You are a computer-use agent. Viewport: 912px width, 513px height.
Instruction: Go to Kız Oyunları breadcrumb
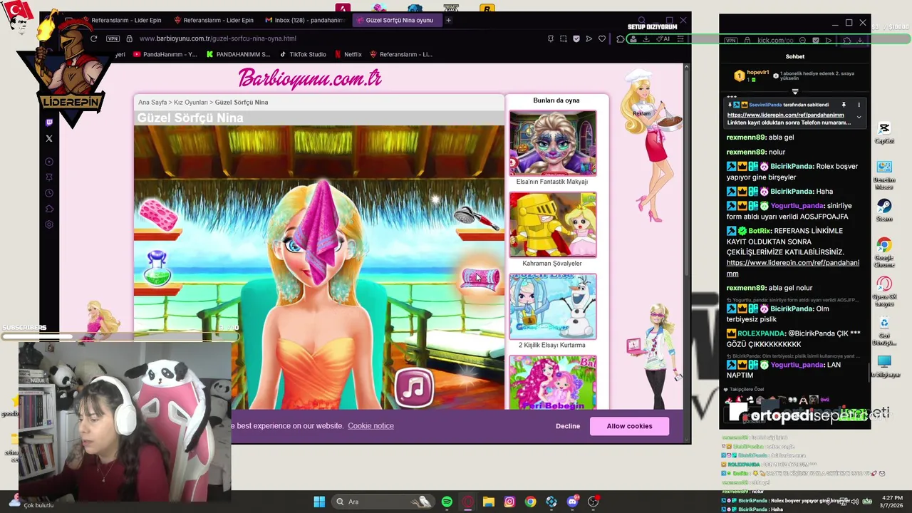pyautogui.click(x=191, y=103)
